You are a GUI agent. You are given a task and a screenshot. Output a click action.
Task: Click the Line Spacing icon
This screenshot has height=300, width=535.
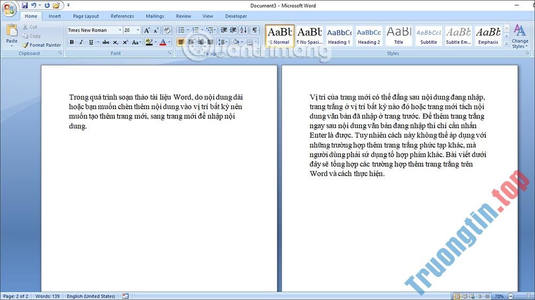pyautogui.click(x=222, y=42)
